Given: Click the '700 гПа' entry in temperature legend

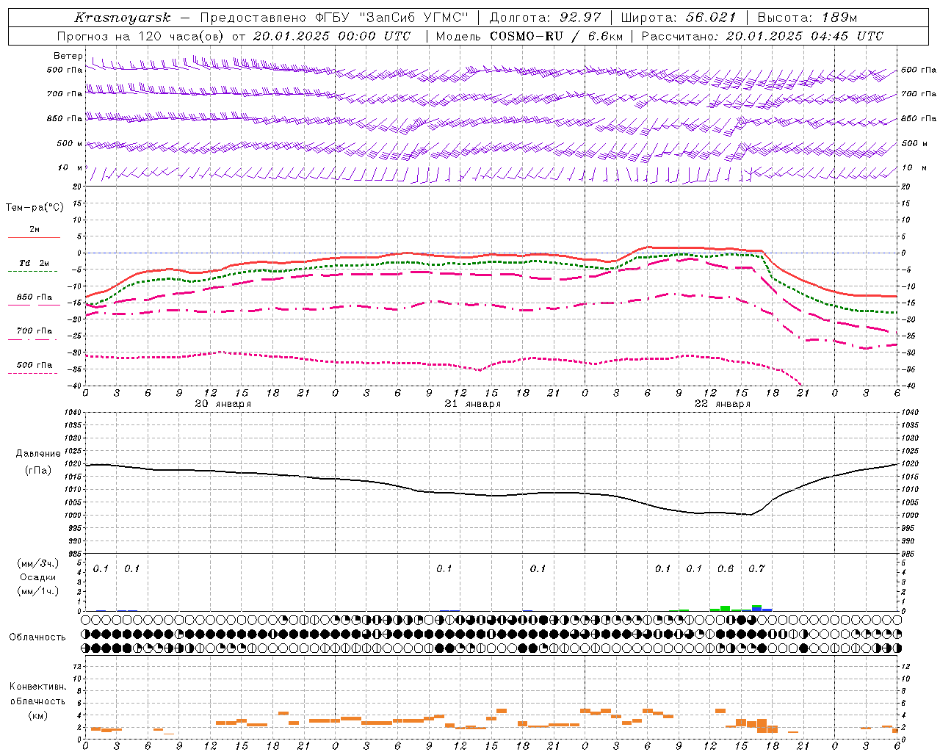Looking at the screenshot, I should pyautogui.click(x=34, y=331).
